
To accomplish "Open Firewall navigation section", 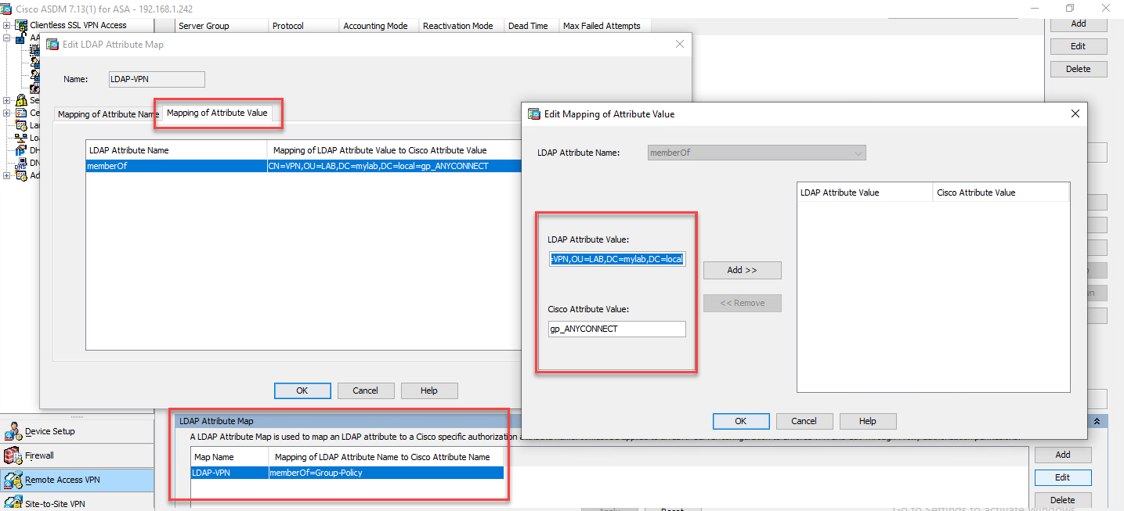I will (77, 455).
